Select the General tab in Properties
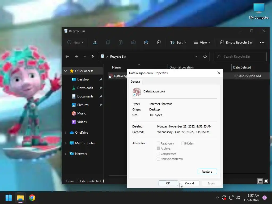The image size is (272, 204). coord(135,82)
